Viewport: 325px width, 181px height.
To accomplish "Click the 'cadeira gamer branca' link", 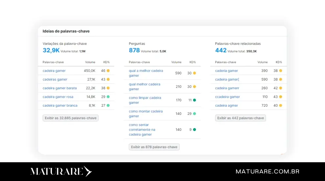I will pyautogui.click(x=60, y=106).
